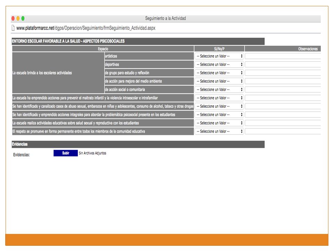This screenshot has height=251, width=334.
Task: Click 'de grupo para estudio y reflexión' cell
Action: 149,73
